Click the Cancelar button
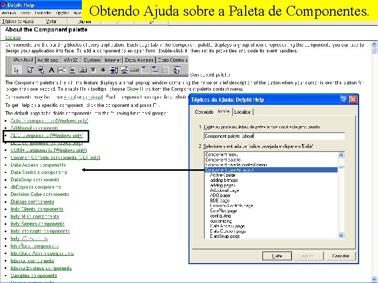The height and width of the screenshot is (283, 378). coord(341,256)
